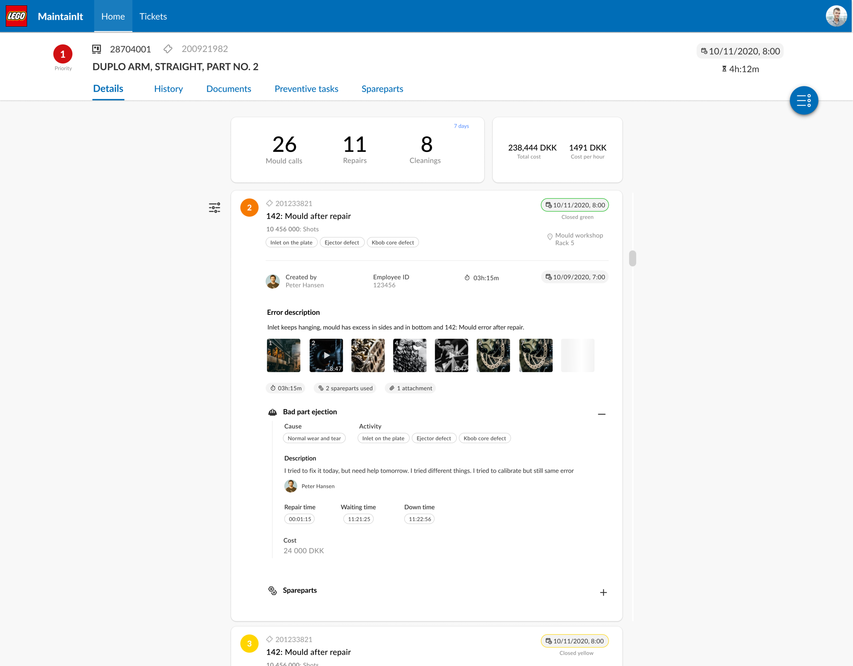Open the Spareparts tab
This screenshot has height=666, width=853.
click(382, 89)
